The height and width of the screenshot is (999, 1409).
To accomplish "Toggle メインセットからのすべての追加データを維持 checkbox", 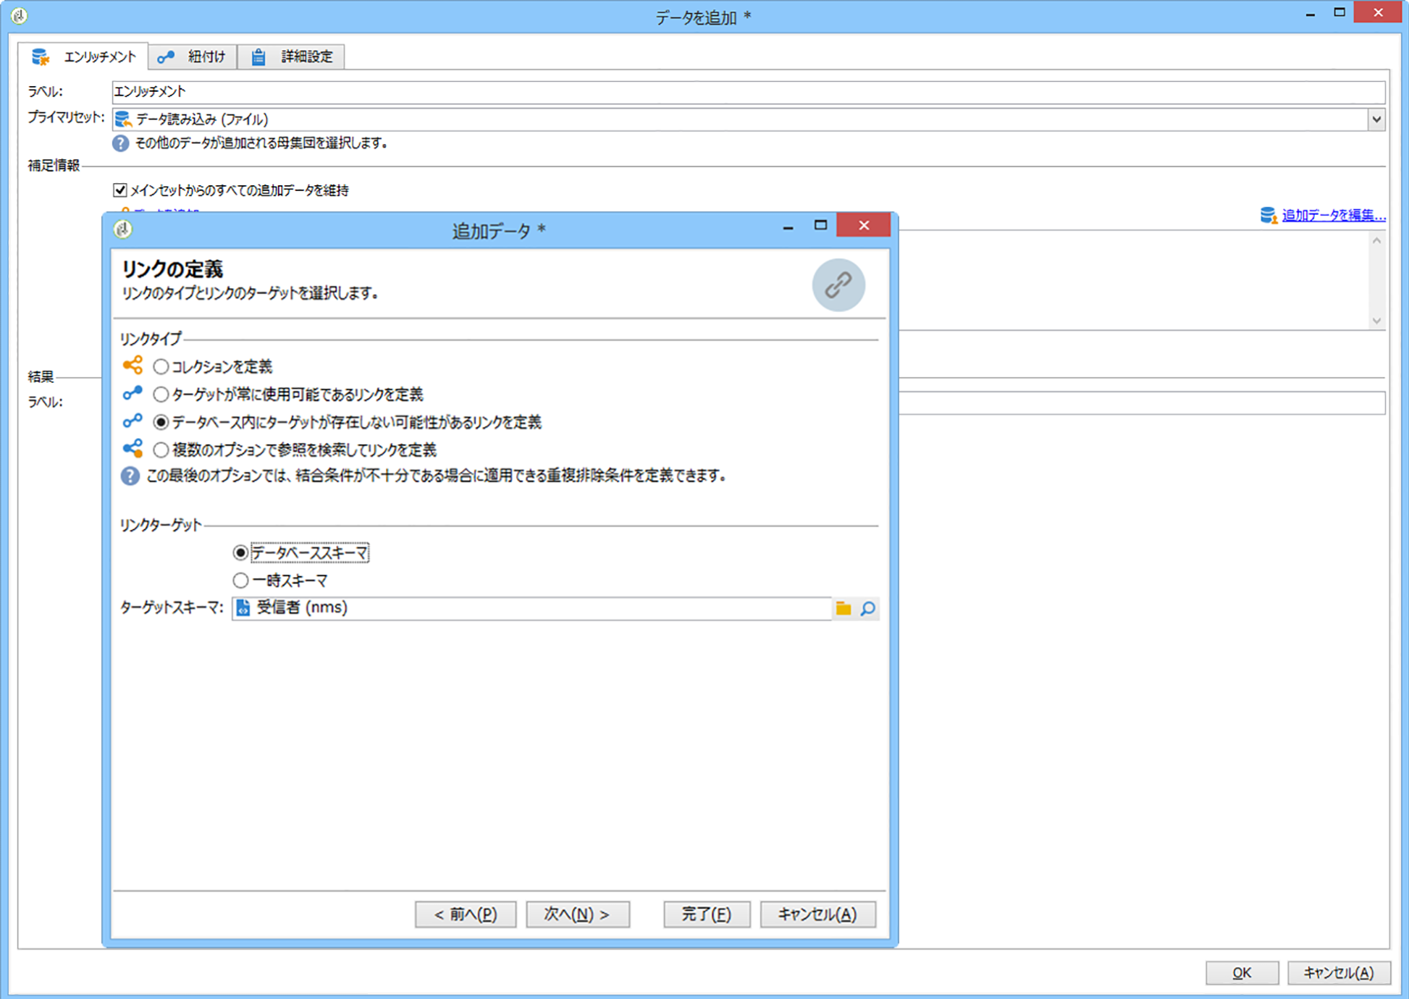I will 120,190.
